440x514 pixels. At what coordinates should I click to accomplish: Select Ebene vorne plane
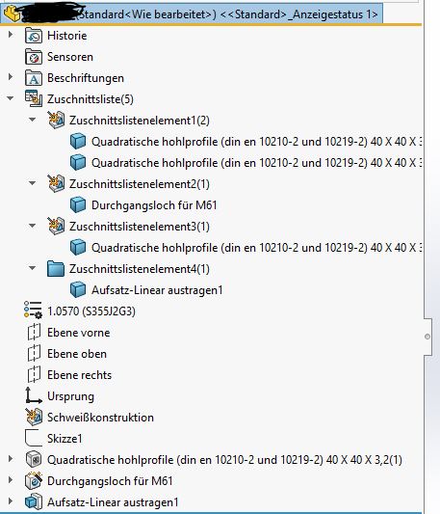tap(78, 333)
